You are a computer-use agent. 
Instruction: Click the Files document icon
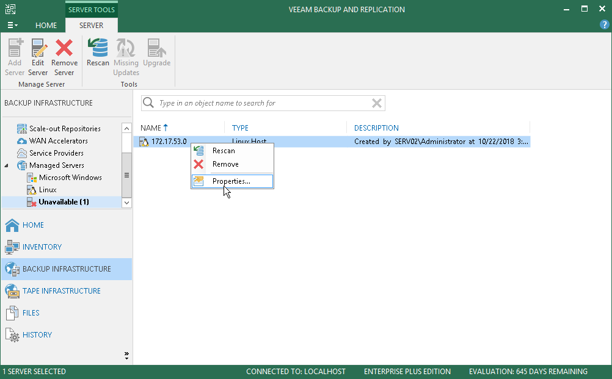pyautogui.click(x=12, y=312)
